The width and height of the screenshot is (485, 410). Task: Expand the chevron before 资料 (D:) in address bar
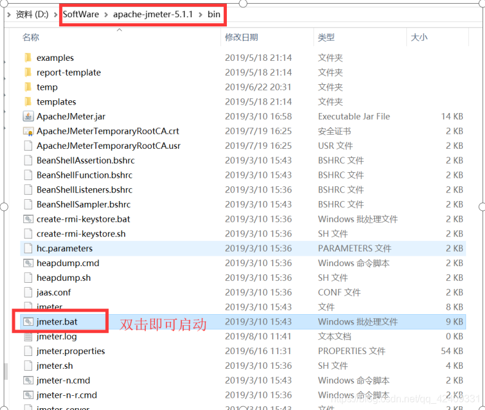coord(9,15)
